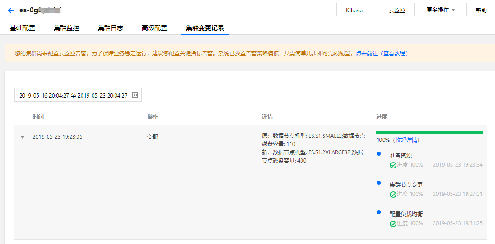Click the 集群节点变更 timeline dot
Screen dimensions: 495x244
pyautogui.click(x=379, y=183)
